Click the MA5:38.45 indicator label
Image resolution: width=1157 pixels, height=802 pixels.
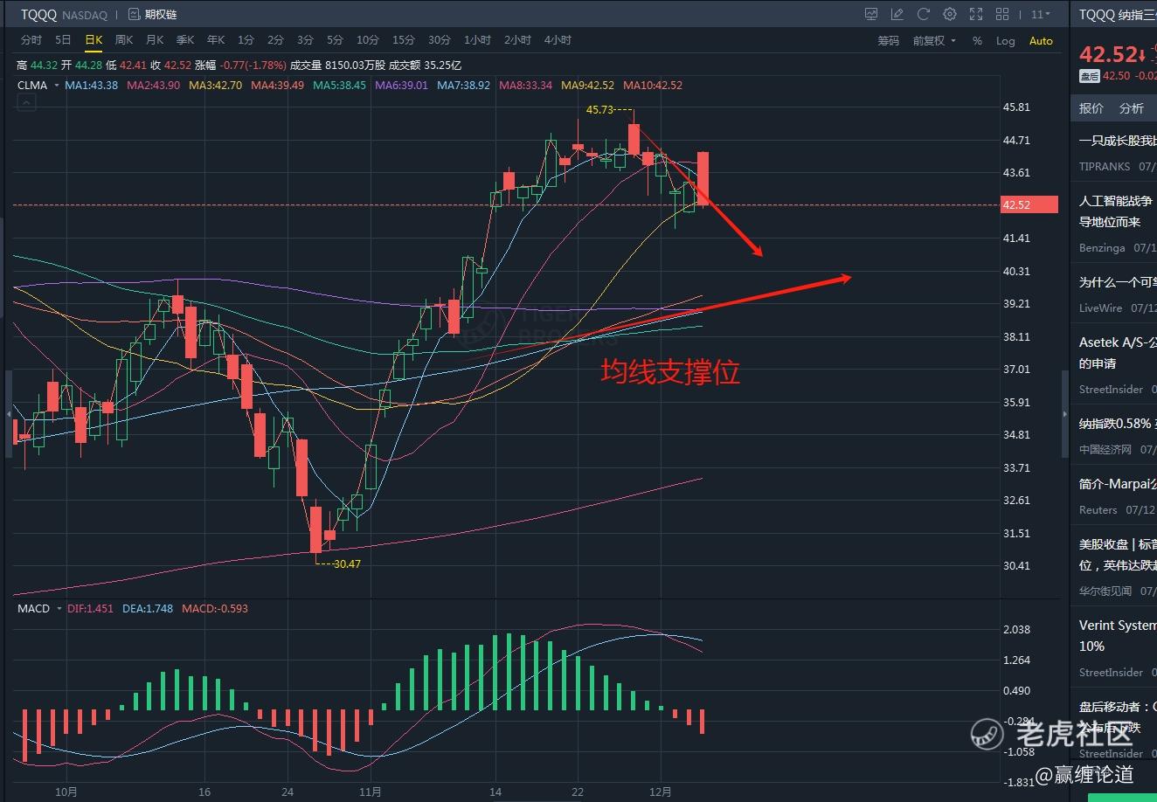(340, 86)
